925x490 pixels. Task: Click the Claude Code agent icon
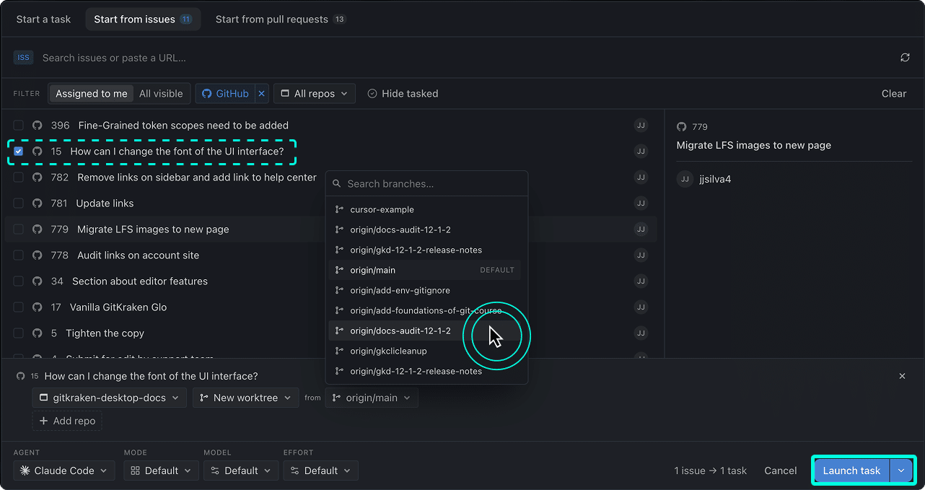pyautogui.click(x=25, y=471)
